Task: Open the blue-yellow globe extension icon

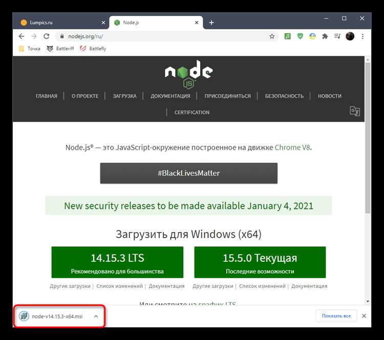Action: [312, 36]
